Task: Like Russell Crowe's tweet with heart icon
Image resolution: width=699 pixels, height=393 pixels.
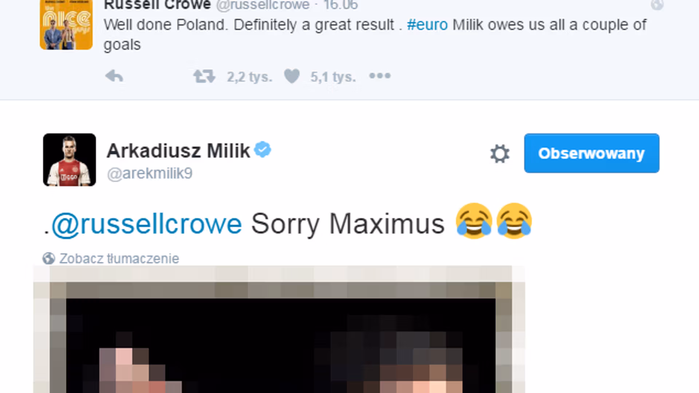Action: click(x=292, y=76)
